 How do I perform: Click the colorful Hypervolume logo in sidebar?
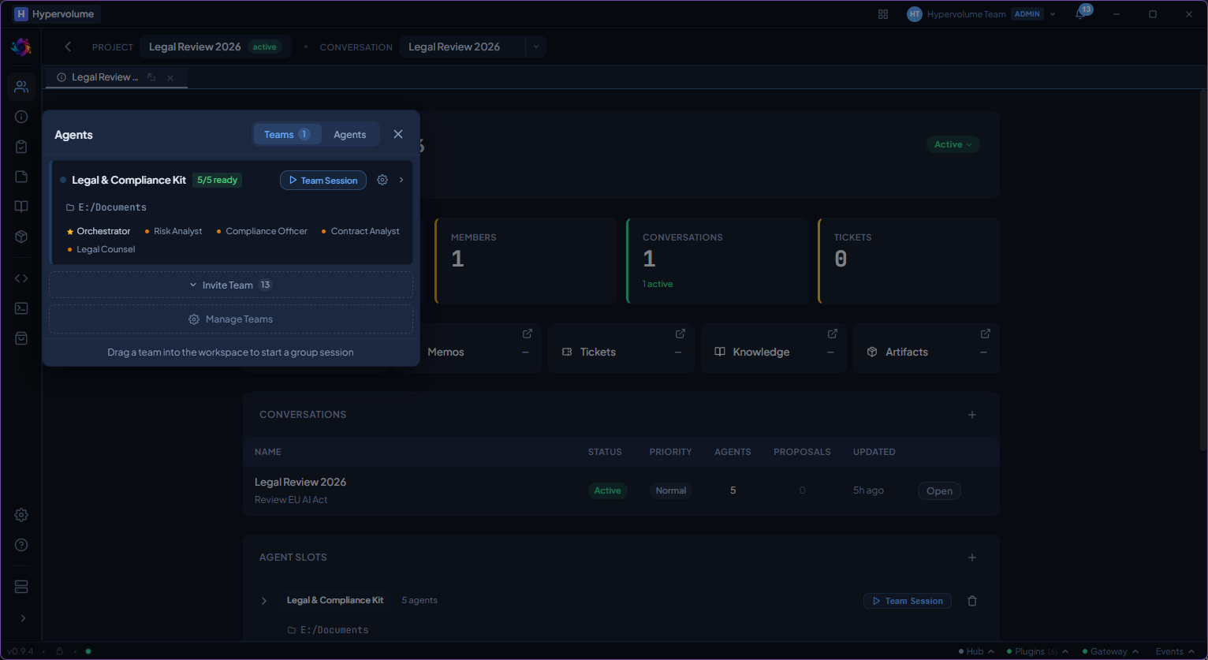(21, 47)
